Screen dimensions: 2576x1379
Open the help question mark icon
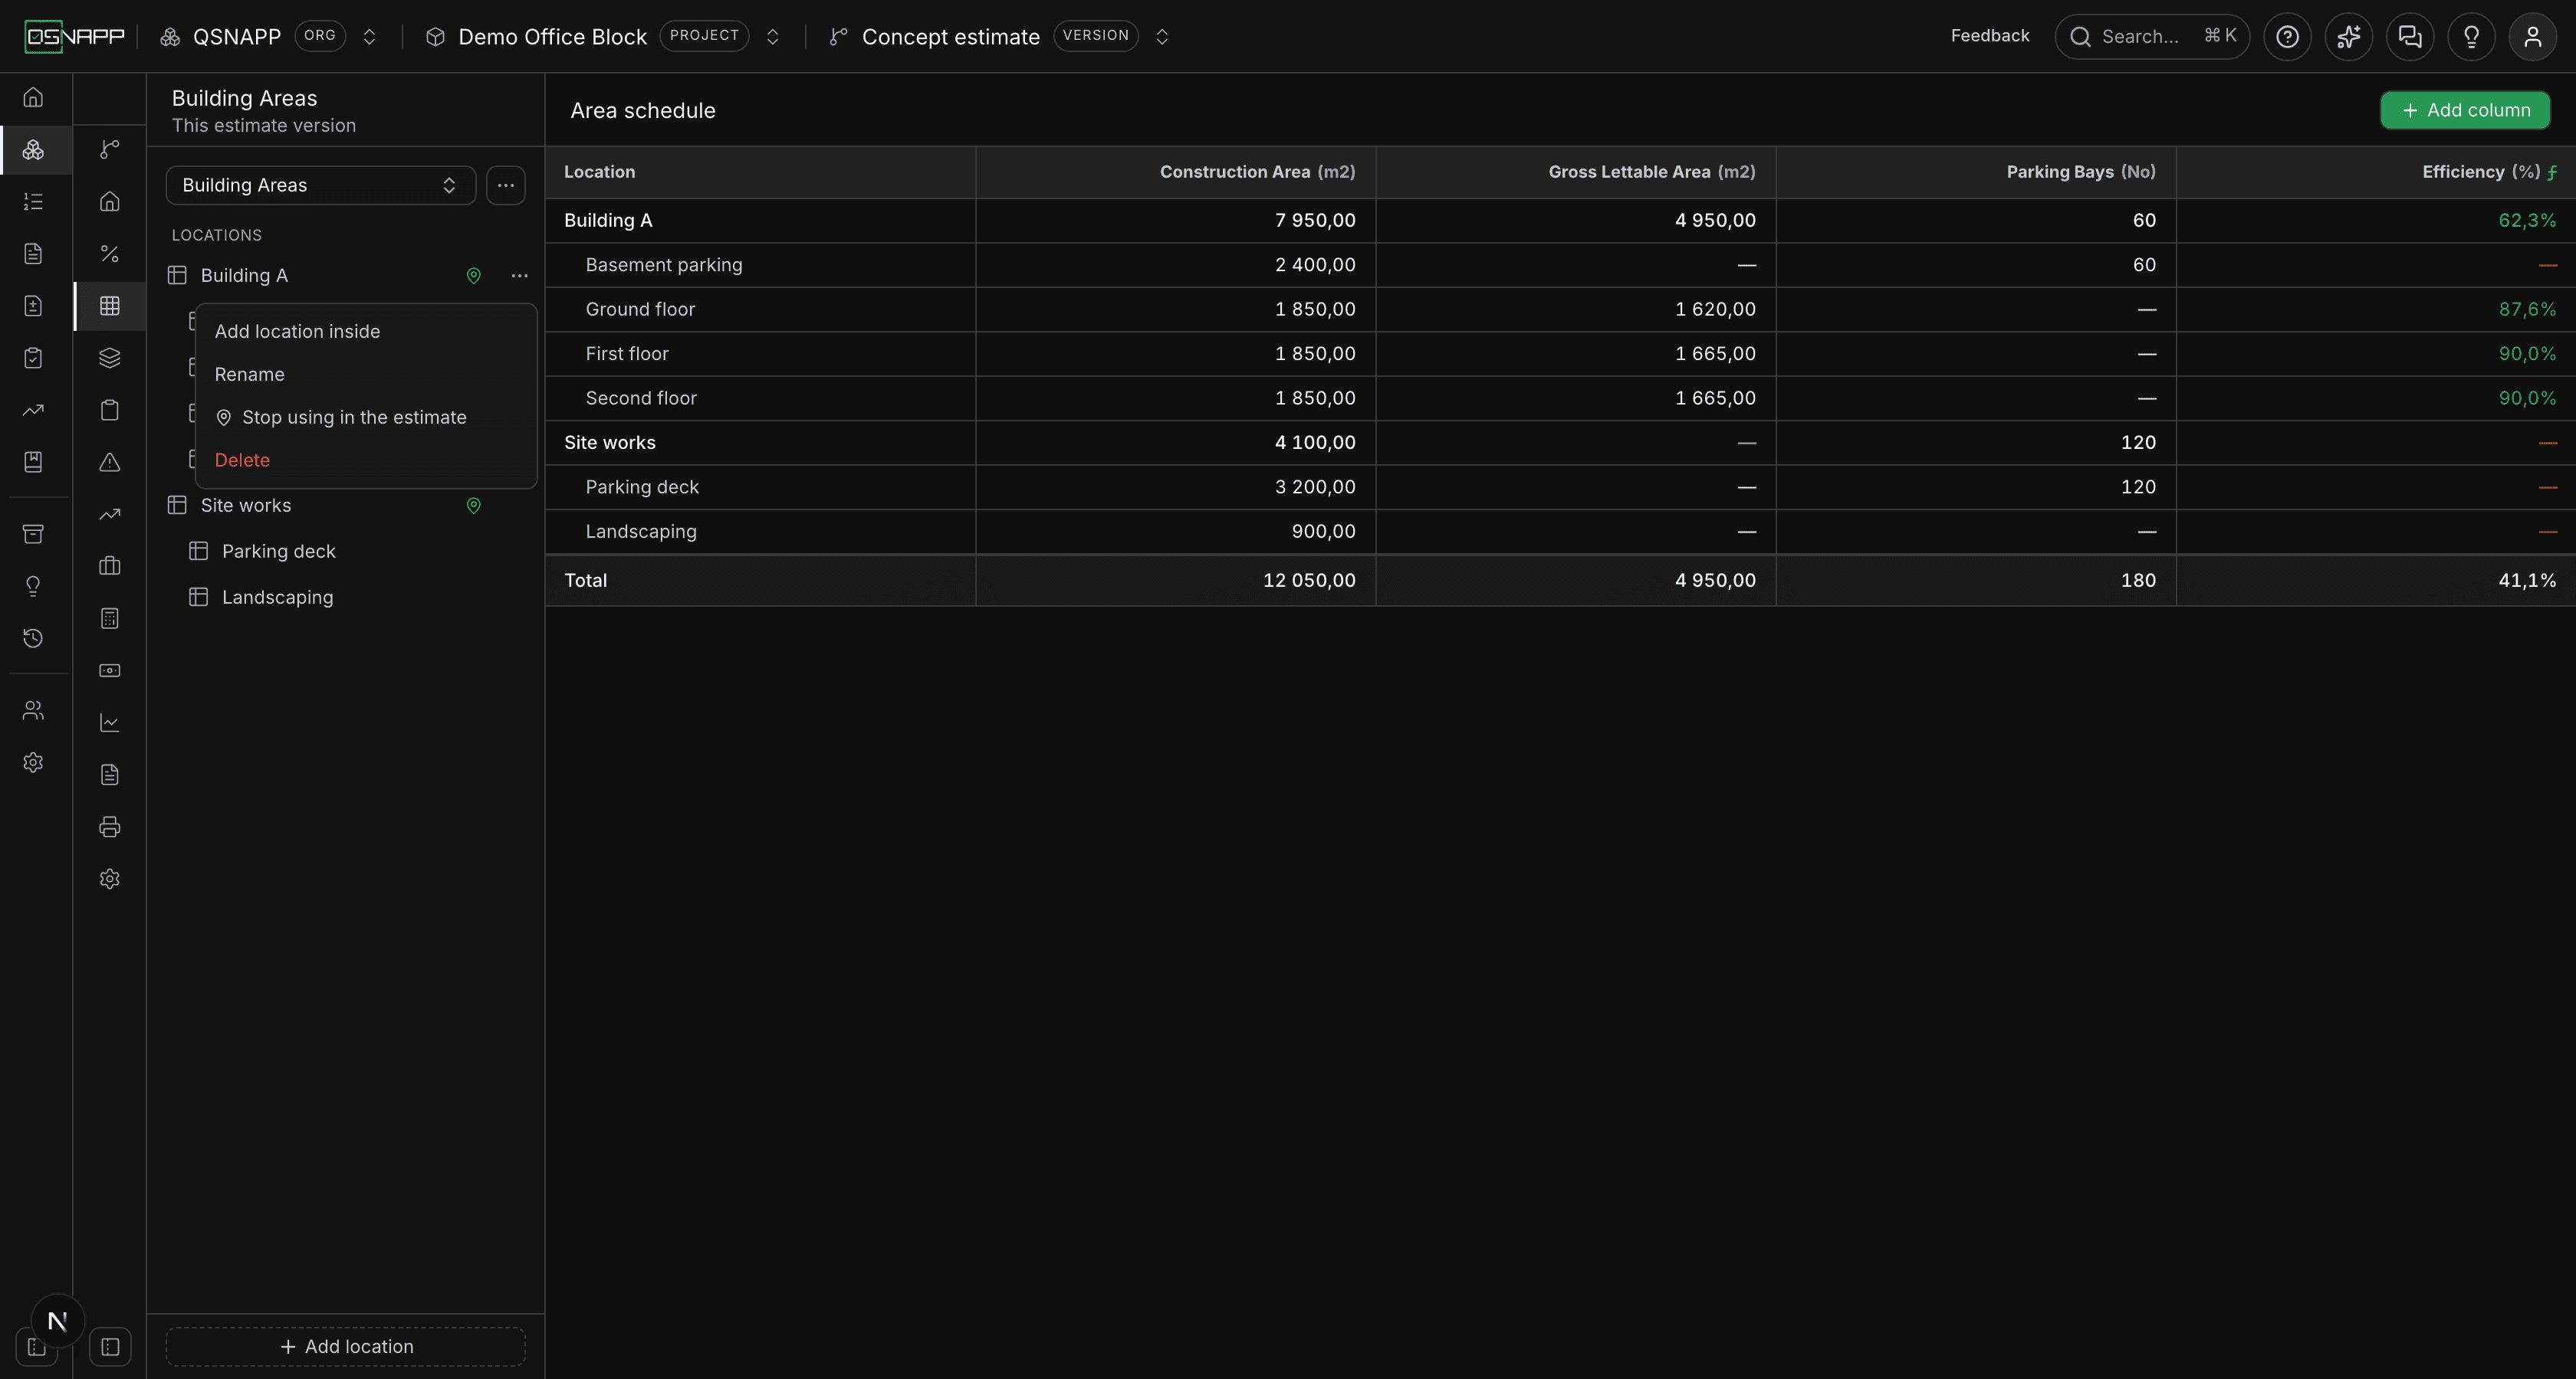pos(2287,37)
